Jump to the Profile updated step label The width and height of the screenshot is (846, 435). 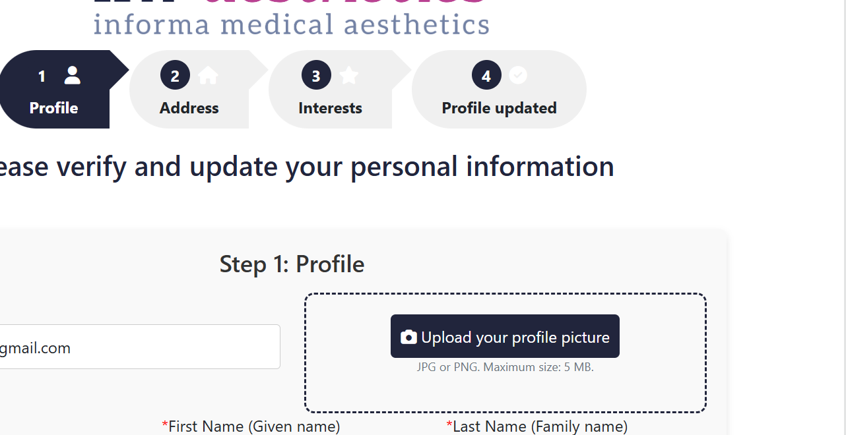point(499,108)
